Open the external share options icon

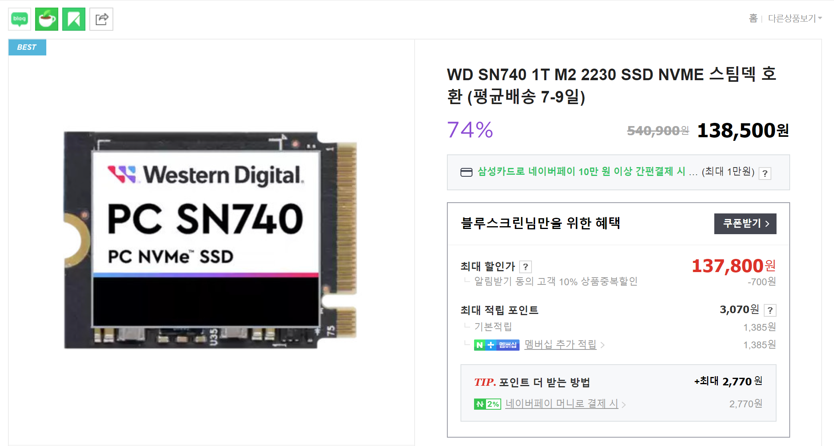101,19
